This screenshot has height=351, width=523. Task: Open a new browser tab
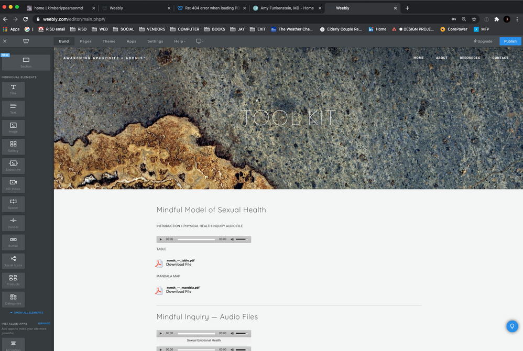coord(407,8)
